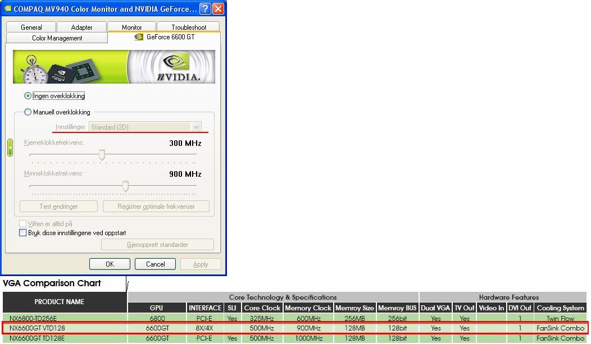The height and width of the screenshot is (344, 591).
Task: Select the GeForce 6600 GT tab
Action: [x=165, y=37]
